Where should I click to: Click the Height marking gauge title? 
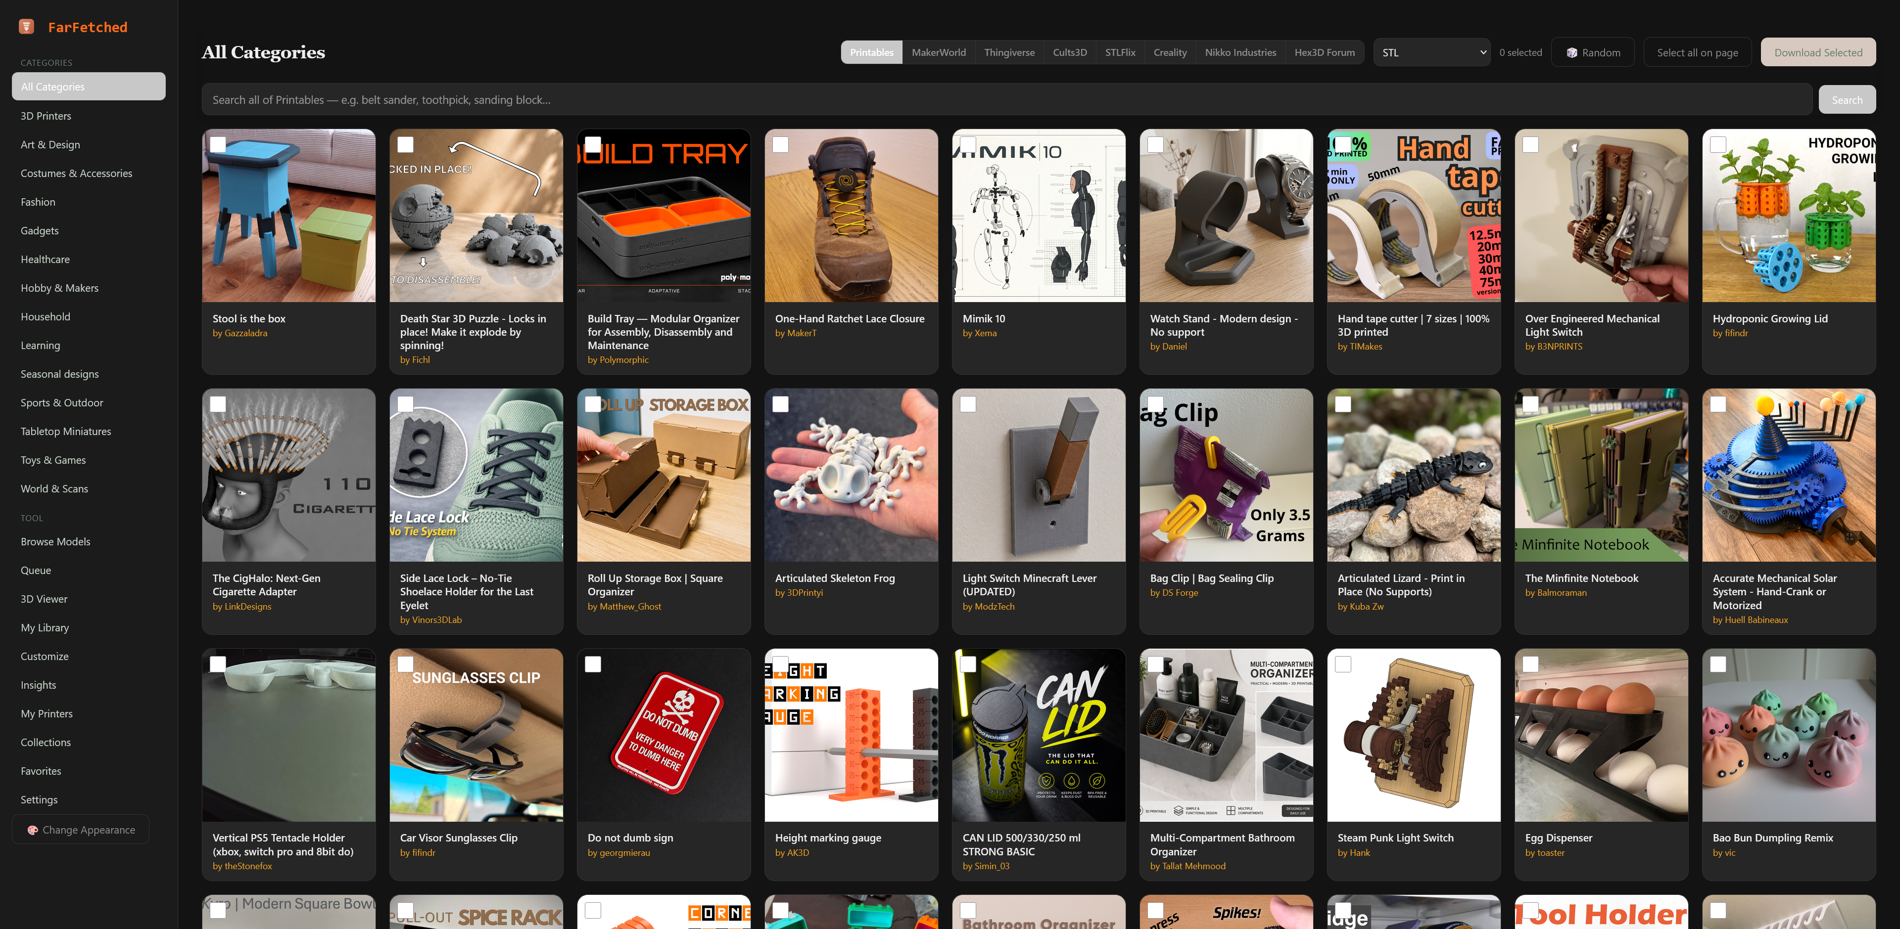click(x=828, y=838)
